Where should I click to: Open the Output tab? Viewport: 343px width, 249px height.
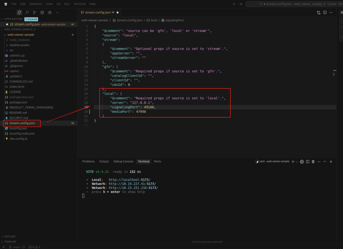pyautogui.click(x=104, y=161)
